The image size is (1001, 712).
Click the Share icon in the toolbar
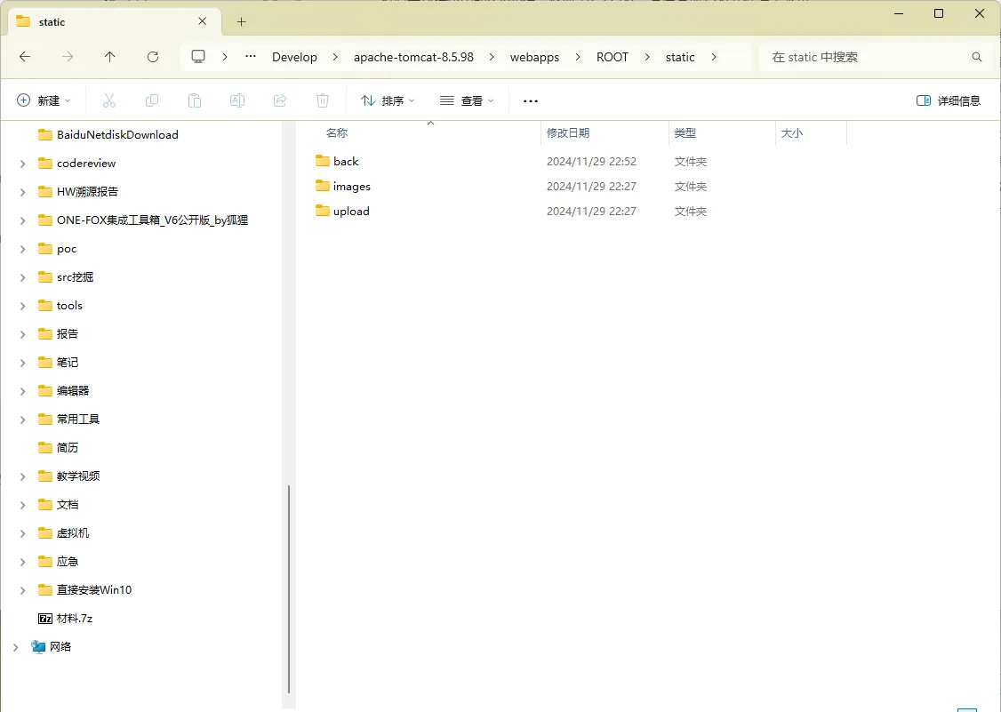[x=279, y=100]
